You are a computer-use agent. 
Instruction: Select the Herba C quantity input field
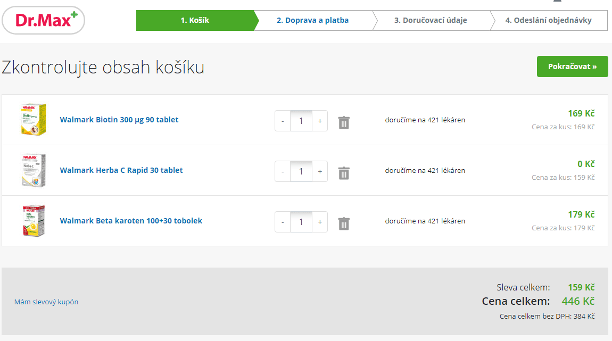coord(301,171)
